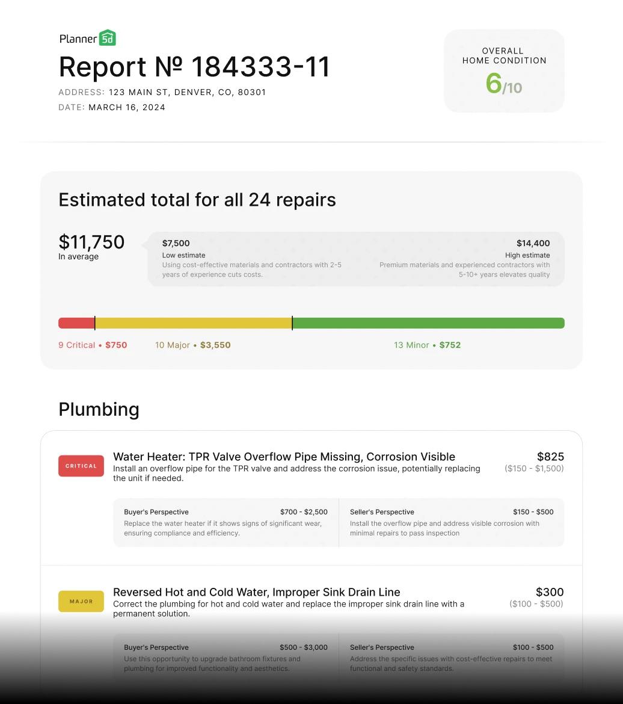The width and height of the screenshot is (623, 704).
Task: Click the 'Low estimate' label
Action: (x=183, y=255)
